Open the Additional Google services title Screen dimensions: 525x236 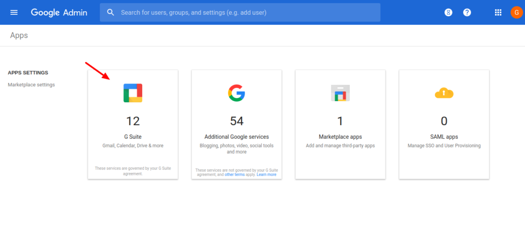point(237,137)
